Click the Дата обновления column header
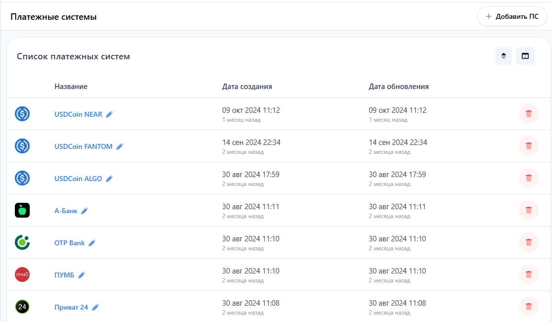 tap(399, 87)
